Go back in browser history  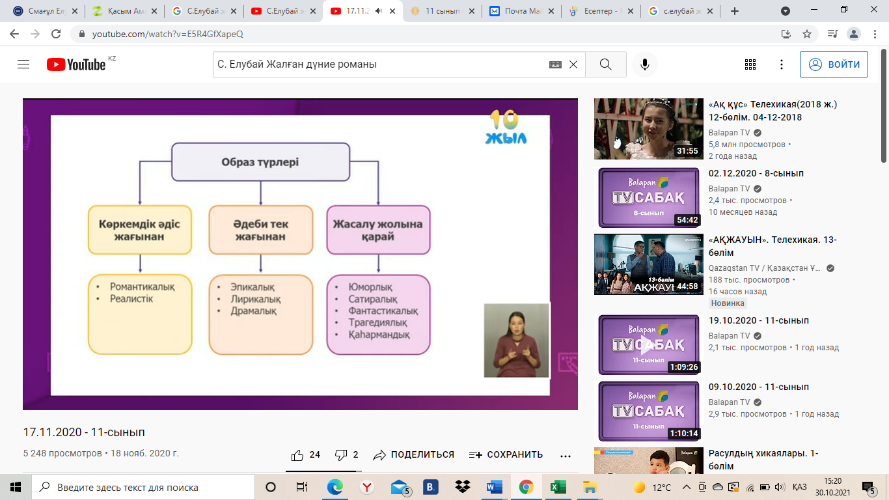14,34
